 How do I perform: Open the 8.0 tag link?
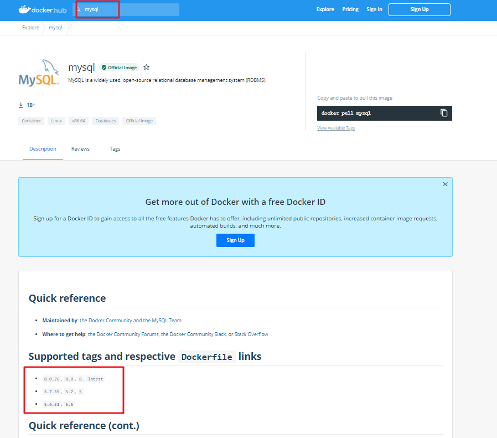69,379
